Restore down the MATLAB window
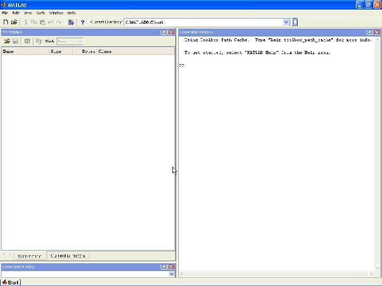The width and height of the screenshot is (382, 286). [x=368, y=5]
